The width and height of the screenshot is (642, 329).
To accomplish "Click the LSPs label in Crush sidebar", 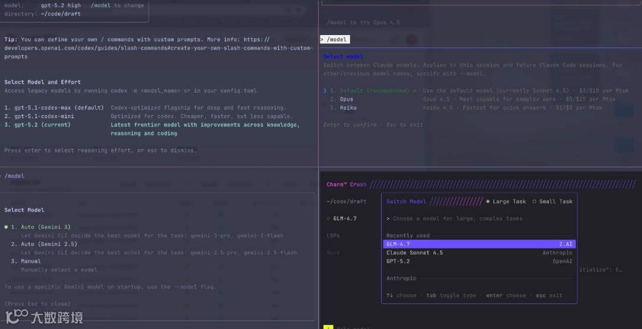I will click(333, 236).
